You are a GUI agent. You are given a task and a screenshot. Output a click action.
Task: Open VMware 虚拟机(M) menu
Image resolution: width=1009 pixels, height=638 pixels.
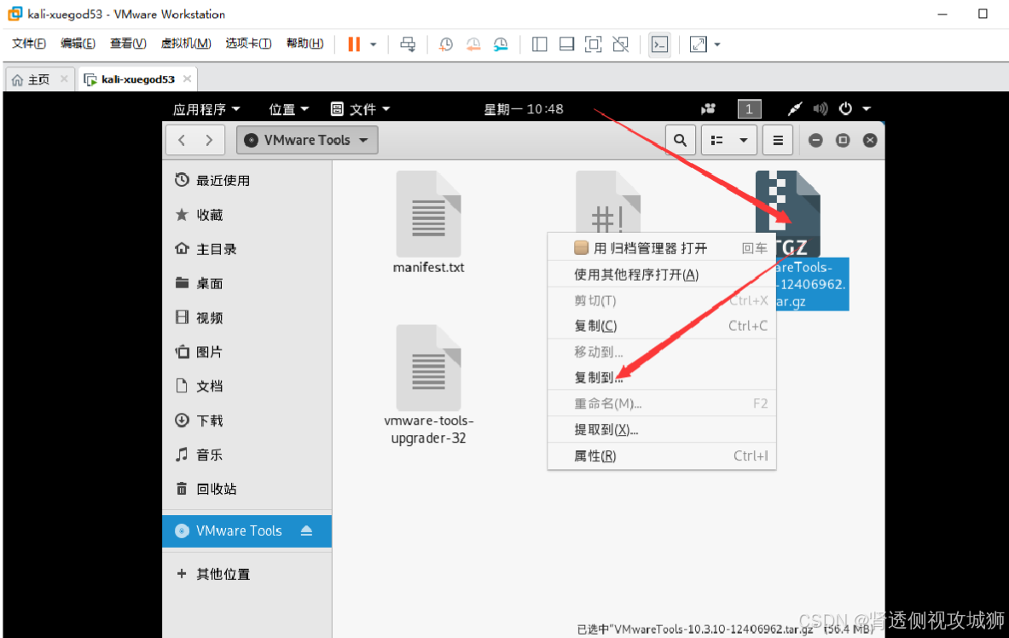click(x=186, y=43)
